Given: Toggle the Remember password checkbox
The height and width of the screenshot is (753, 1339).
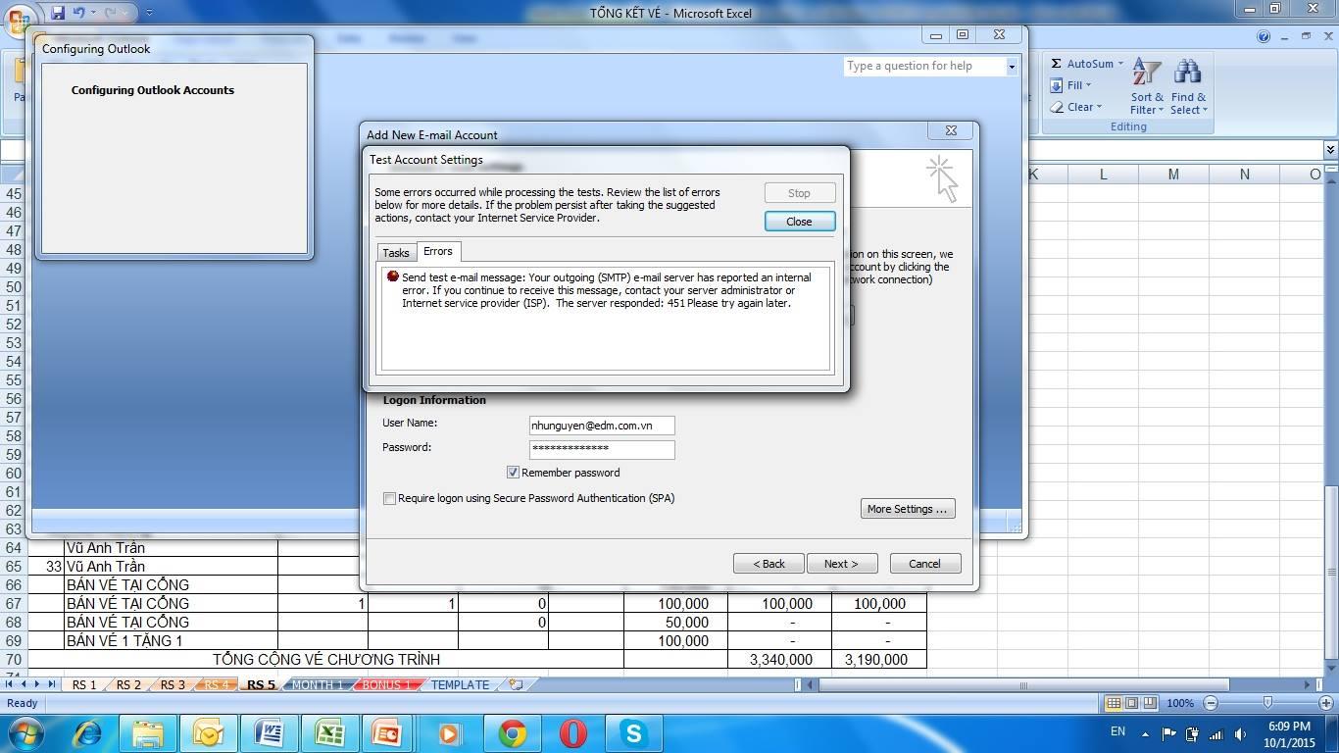Looking at the screenshot, I should click(x=513, y=473).
